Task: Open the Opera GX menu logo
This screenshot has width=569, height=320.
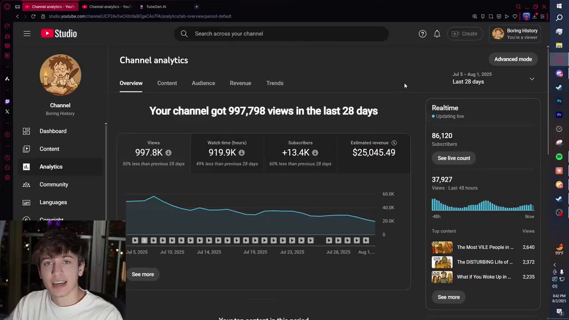Action: click(x=7, y=7)
